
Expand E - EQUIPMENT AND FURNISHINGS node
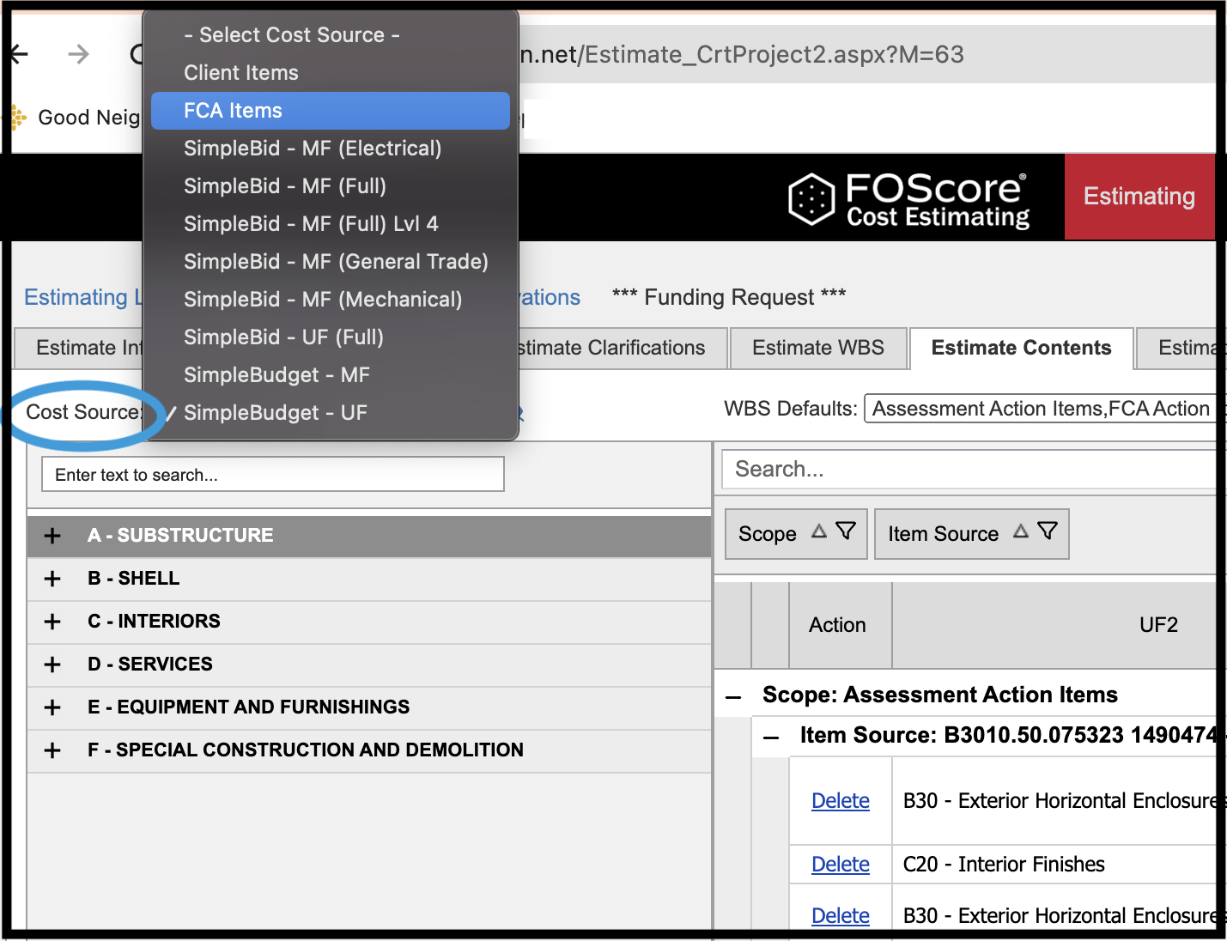click(52, 707)
